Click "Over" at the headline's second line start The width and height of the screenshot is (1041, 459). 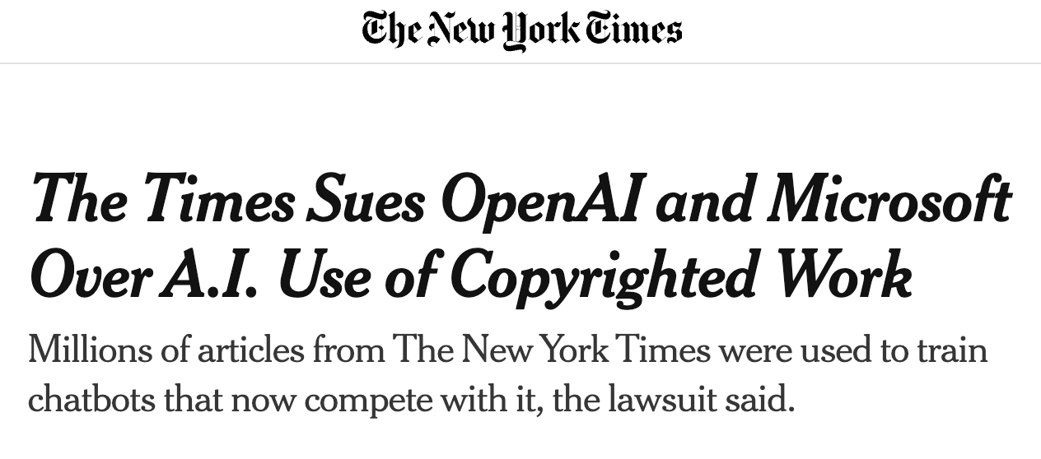pyautogui.click(x=90, y=276)
